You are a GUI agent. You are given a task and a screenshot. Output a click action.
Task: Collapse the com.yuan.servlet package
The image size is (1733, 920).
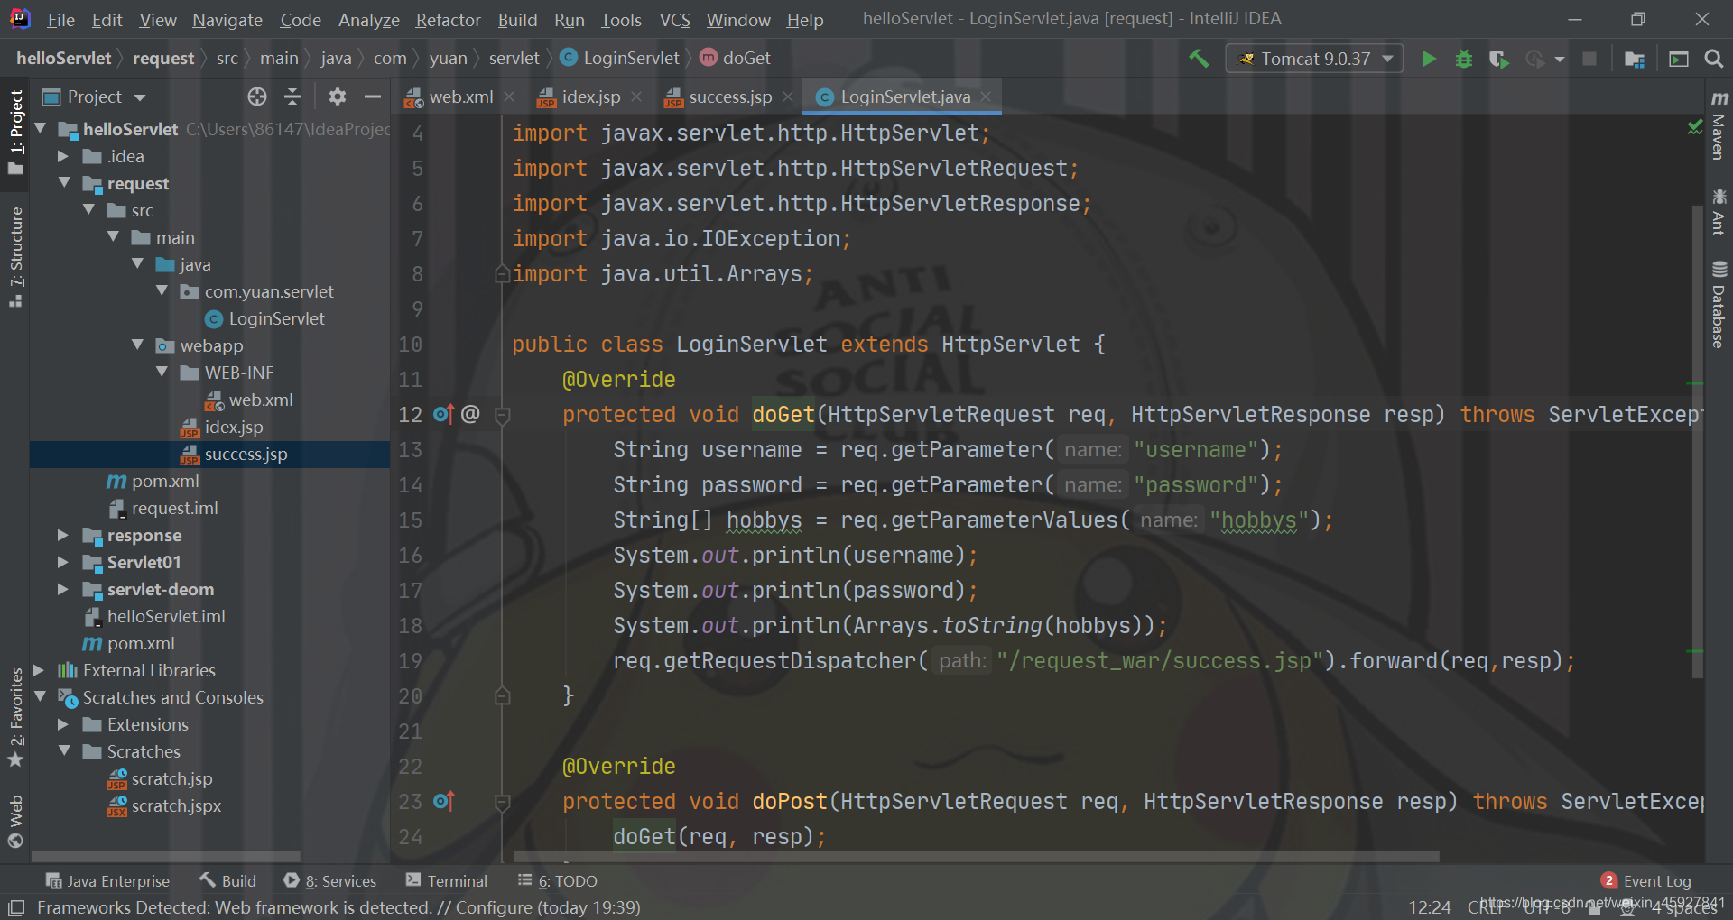coord(162,291)
